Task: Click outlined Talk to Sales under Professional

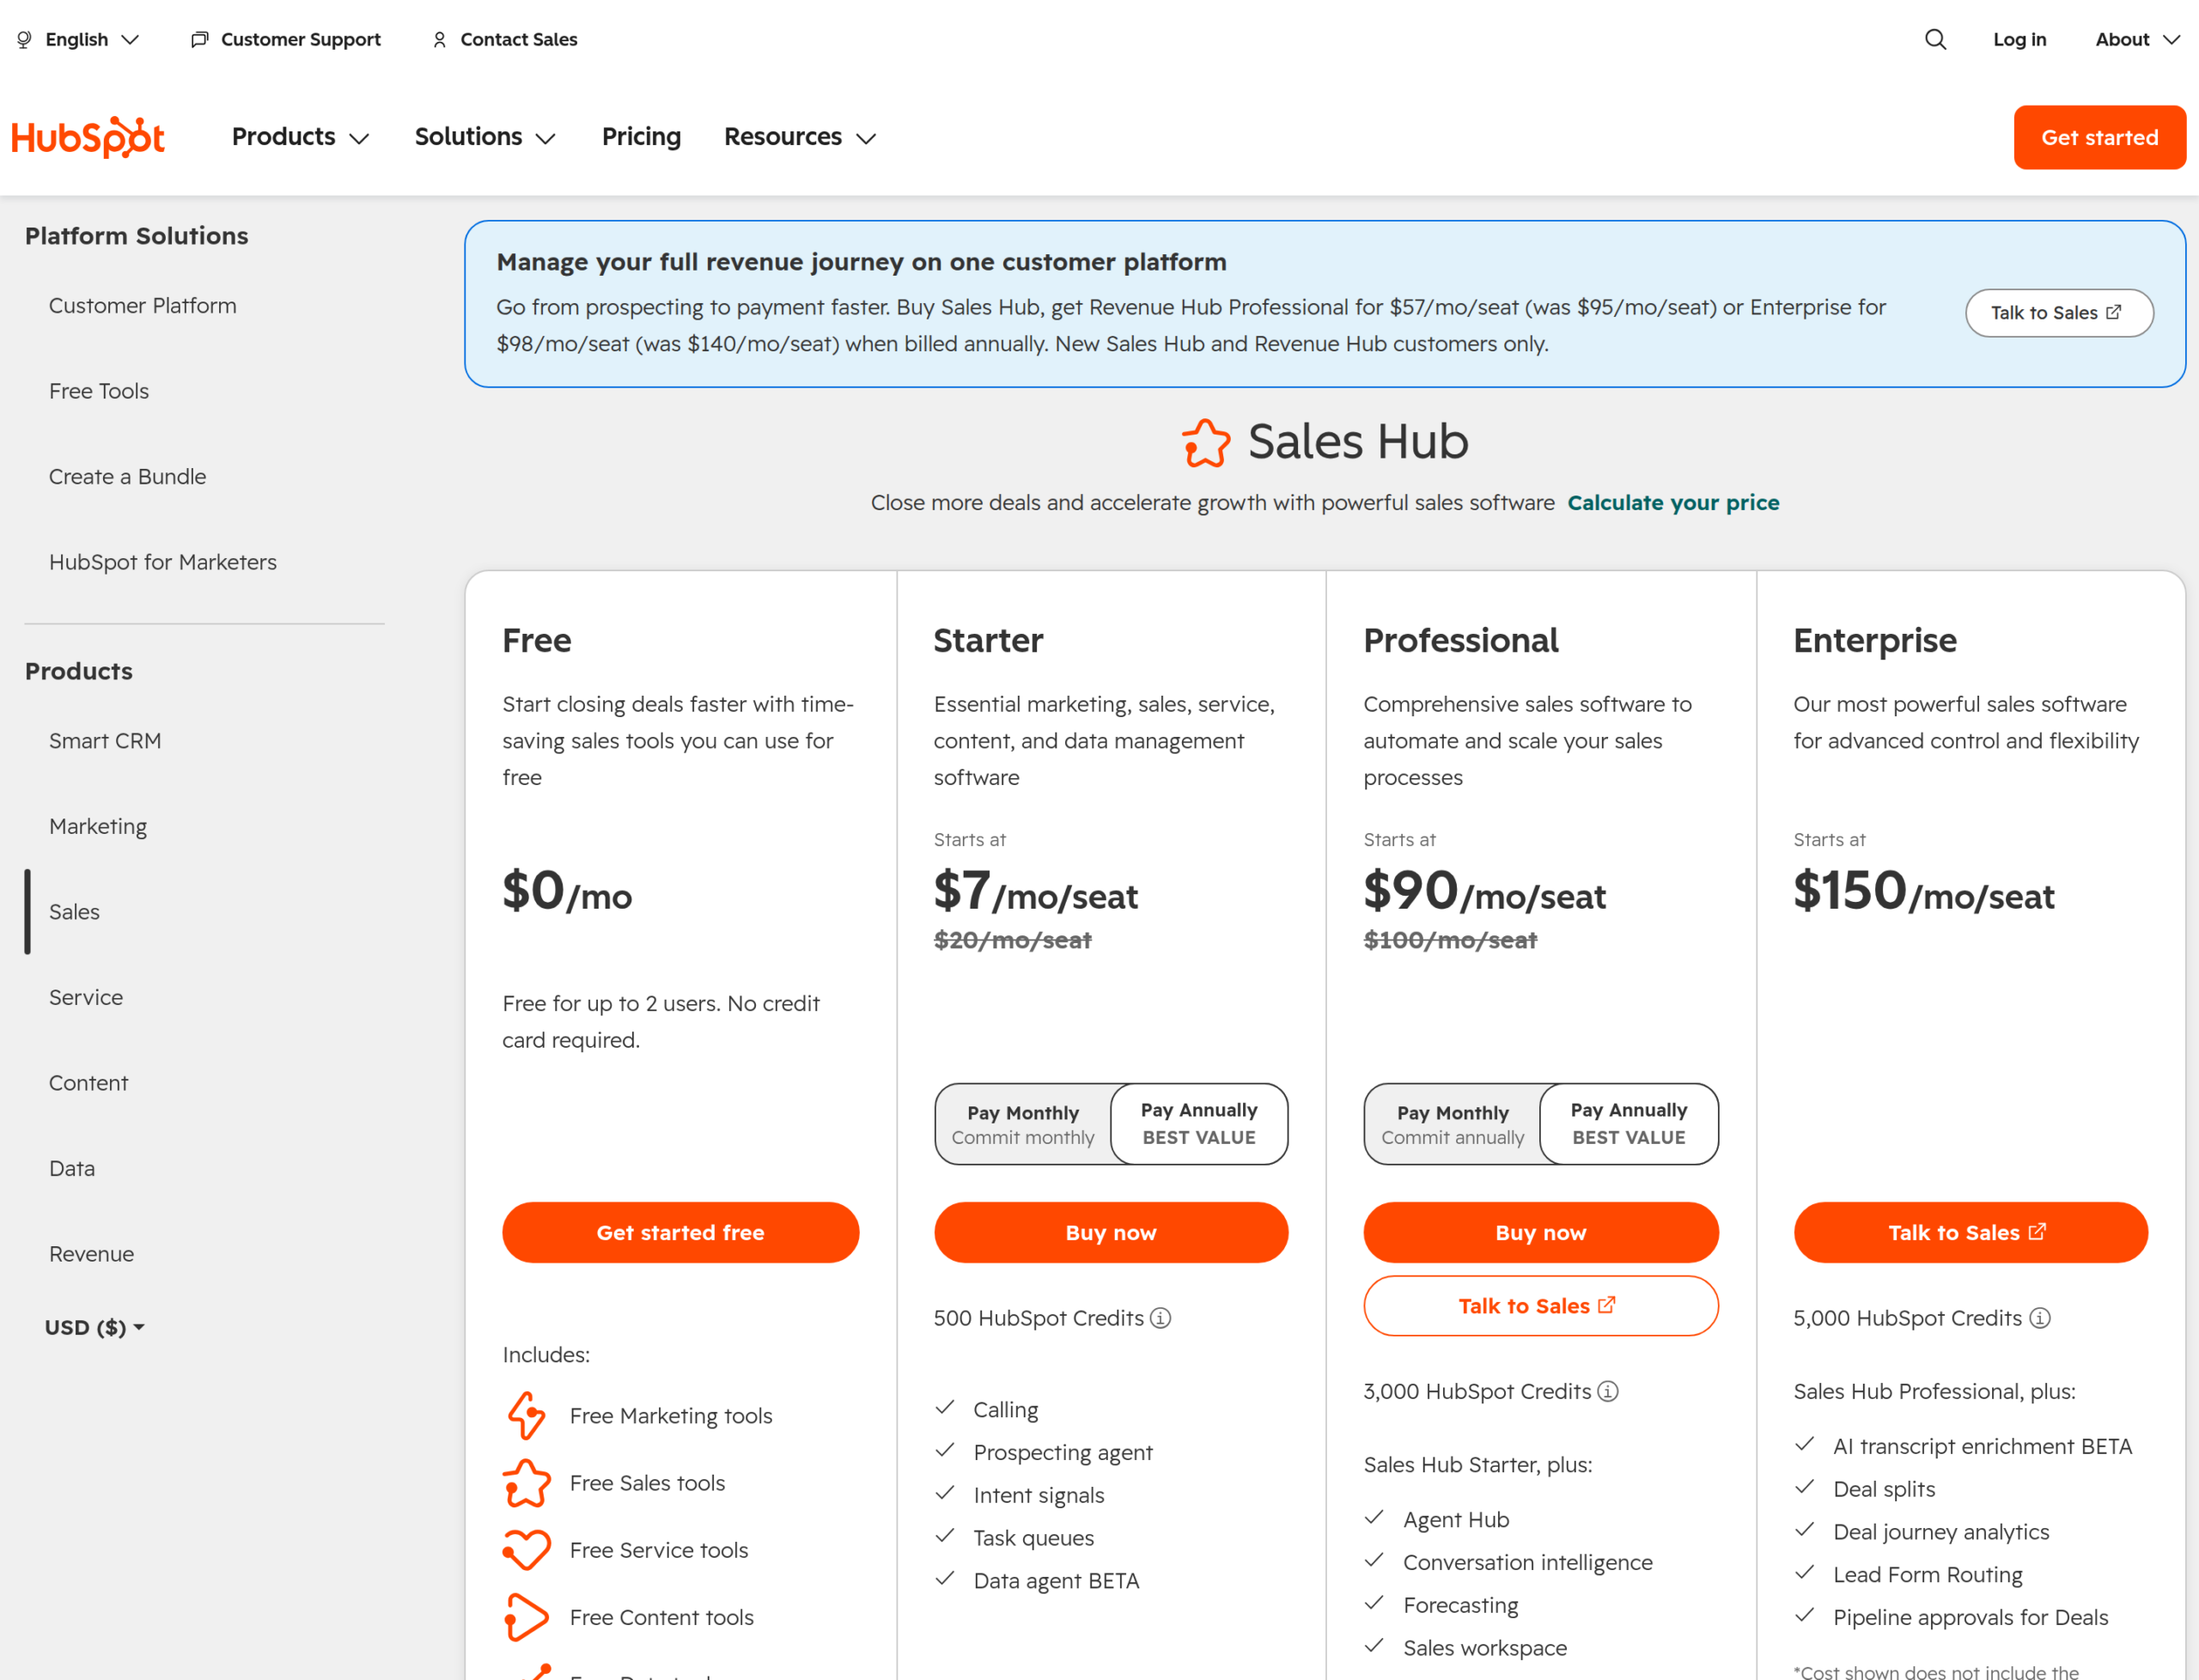Action: click(1541, 1306)
